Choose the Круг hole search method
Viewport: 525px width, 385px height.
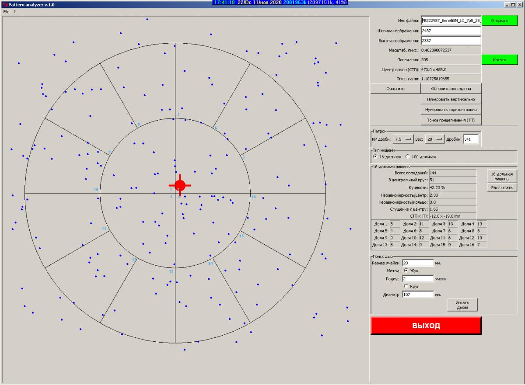click(x=406, y=286)
